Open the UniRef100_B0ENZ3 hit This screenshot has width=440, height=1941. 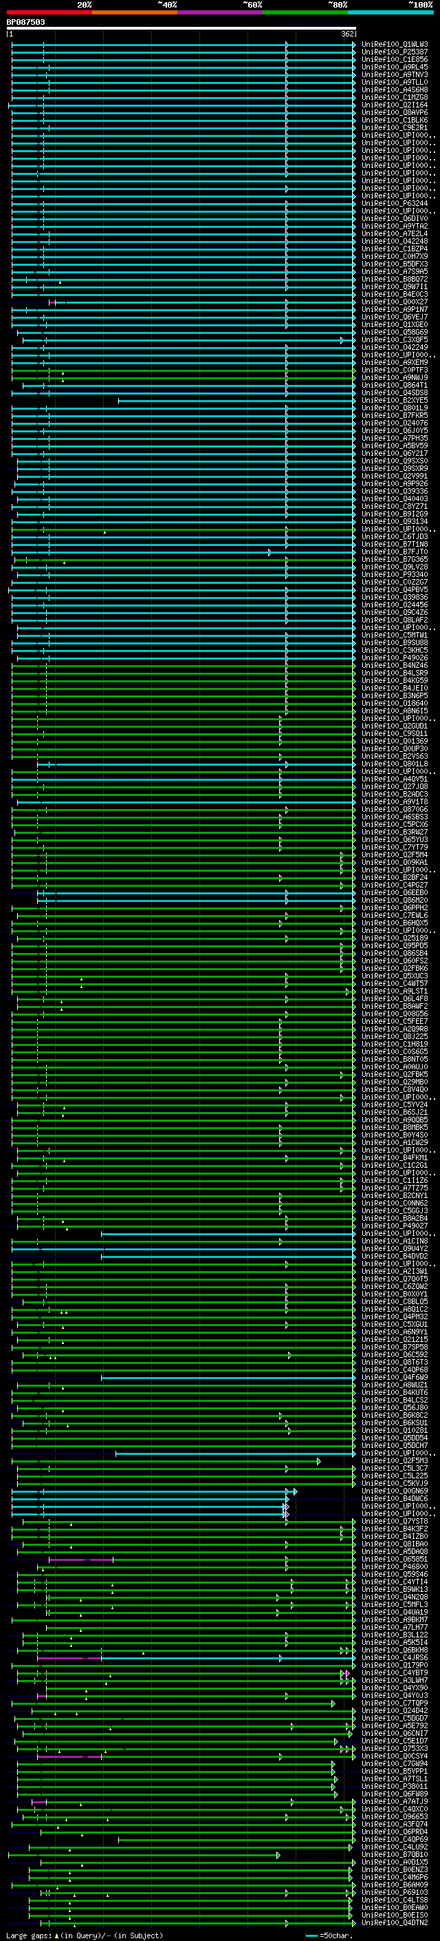point(394,1869)
